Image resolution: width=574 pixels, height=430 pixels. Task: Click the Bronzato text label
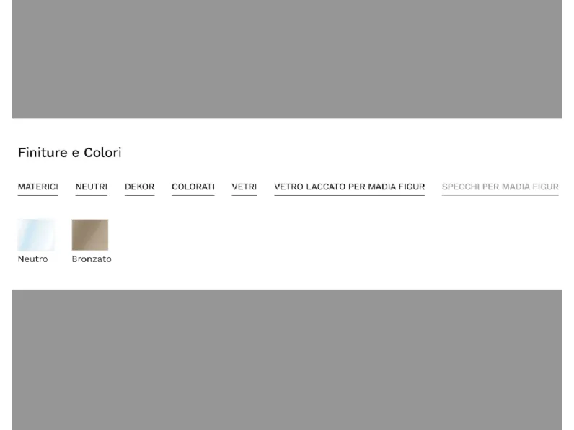point(92,259)
